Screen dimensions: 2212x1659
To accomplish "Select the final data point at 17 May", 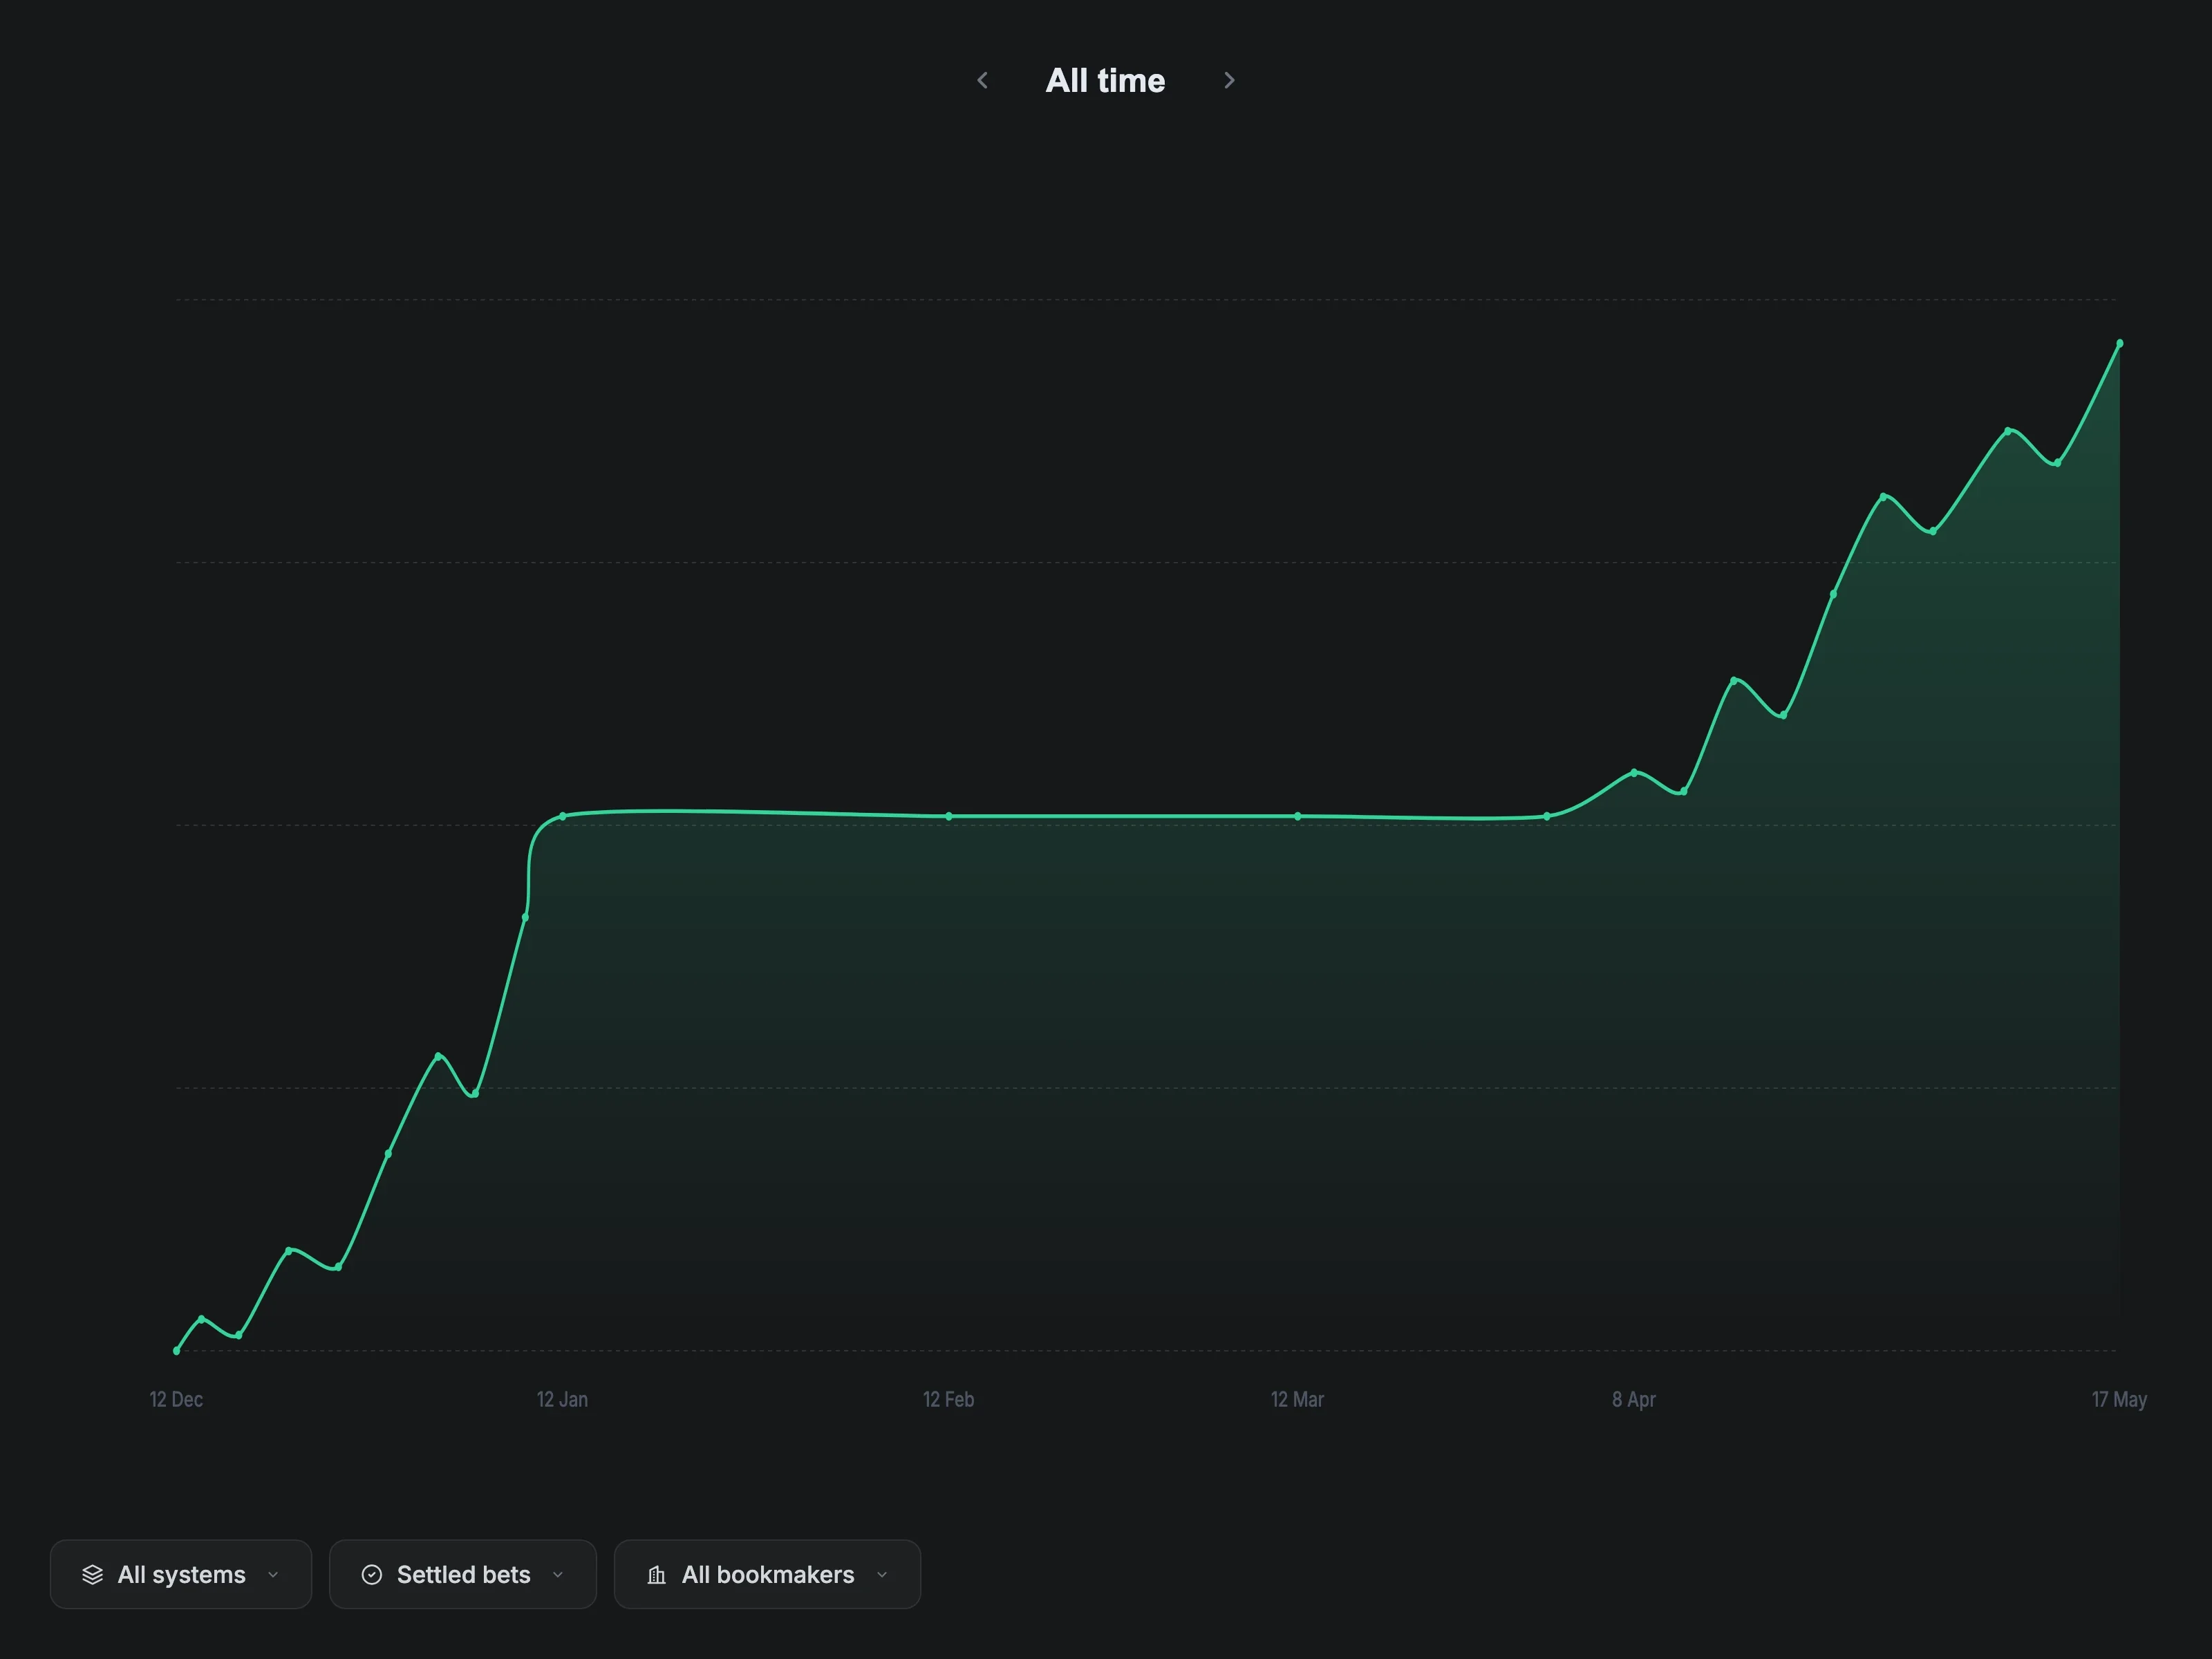I will click(2119, 343).
